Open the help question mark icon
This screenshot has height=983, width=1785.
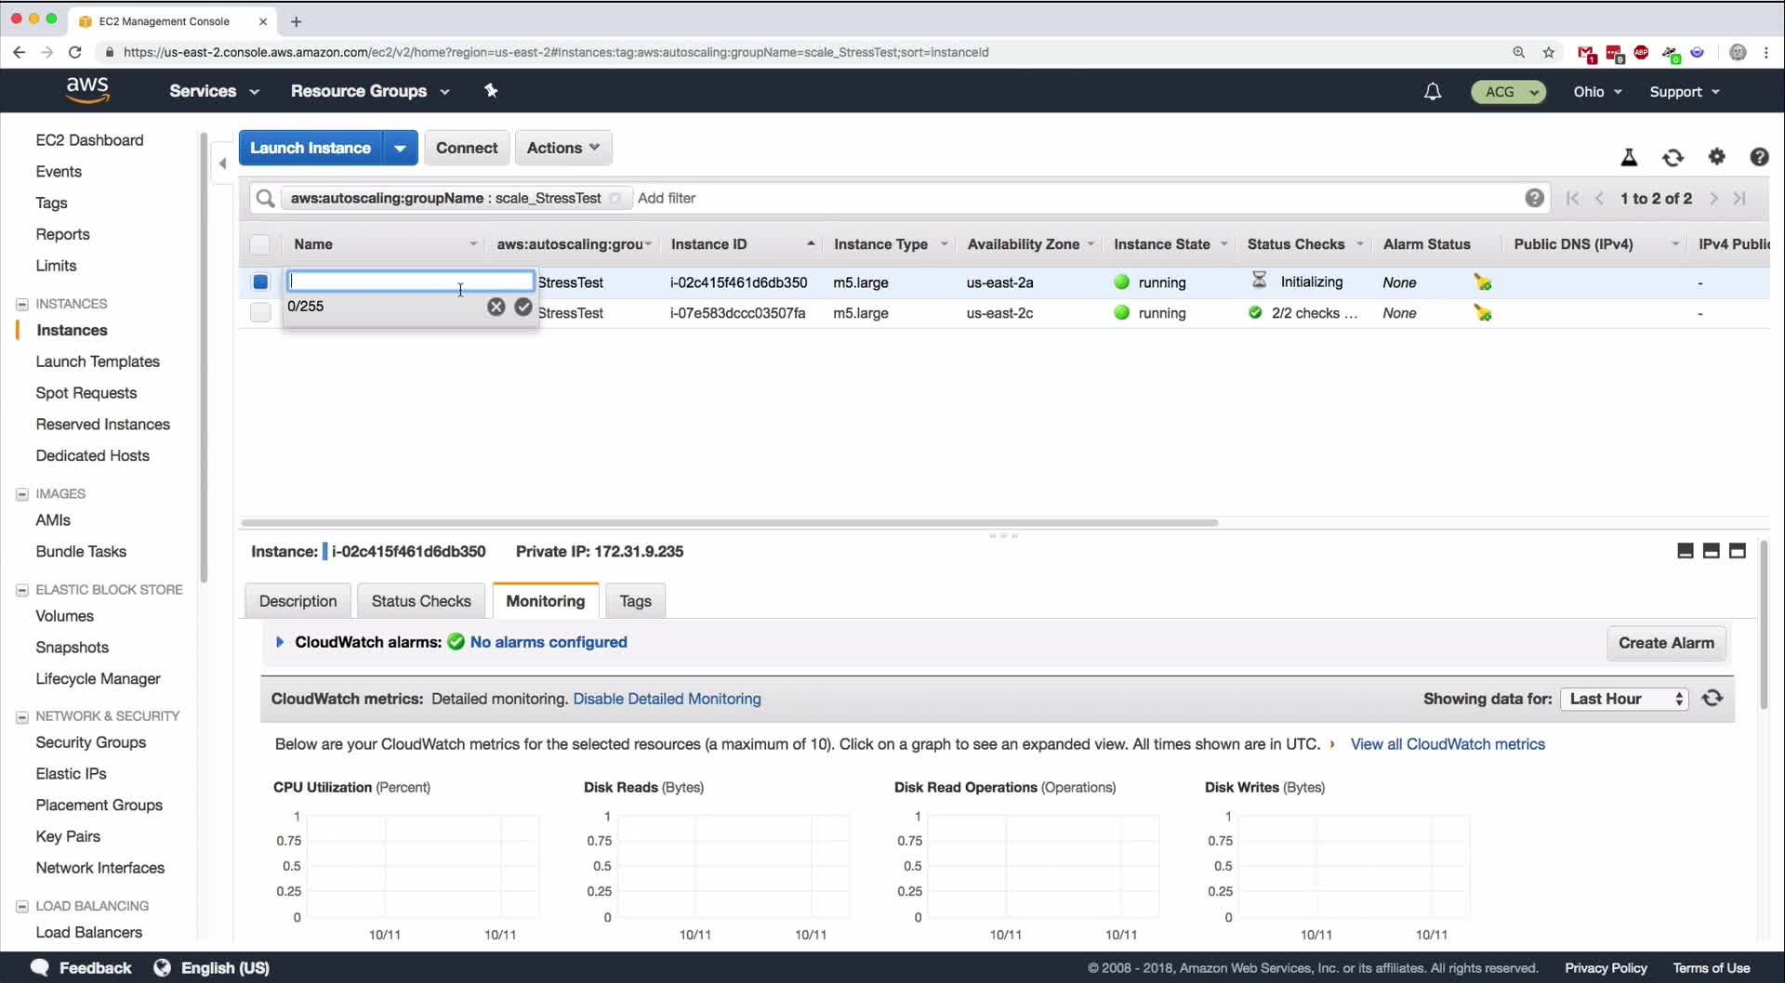(x=1759, y=157)
